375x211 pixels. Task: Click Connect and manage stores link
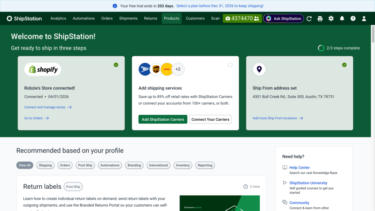(48, 107)
